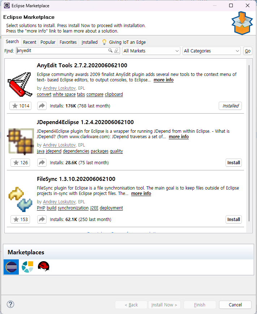257x314 pixels.
Task: Click the 'dependencies' tag
Action: (x=76, y=151)
